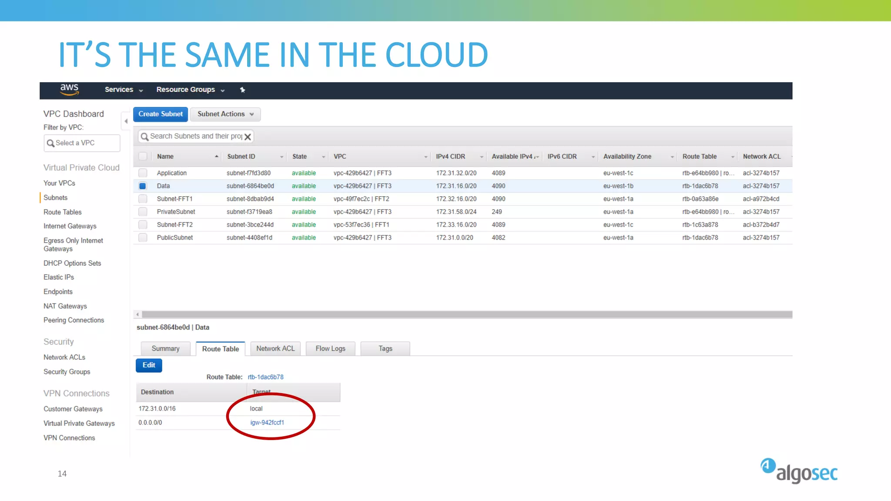Click the left scroll arrow on horizontal scrollbar

(138, 314)
